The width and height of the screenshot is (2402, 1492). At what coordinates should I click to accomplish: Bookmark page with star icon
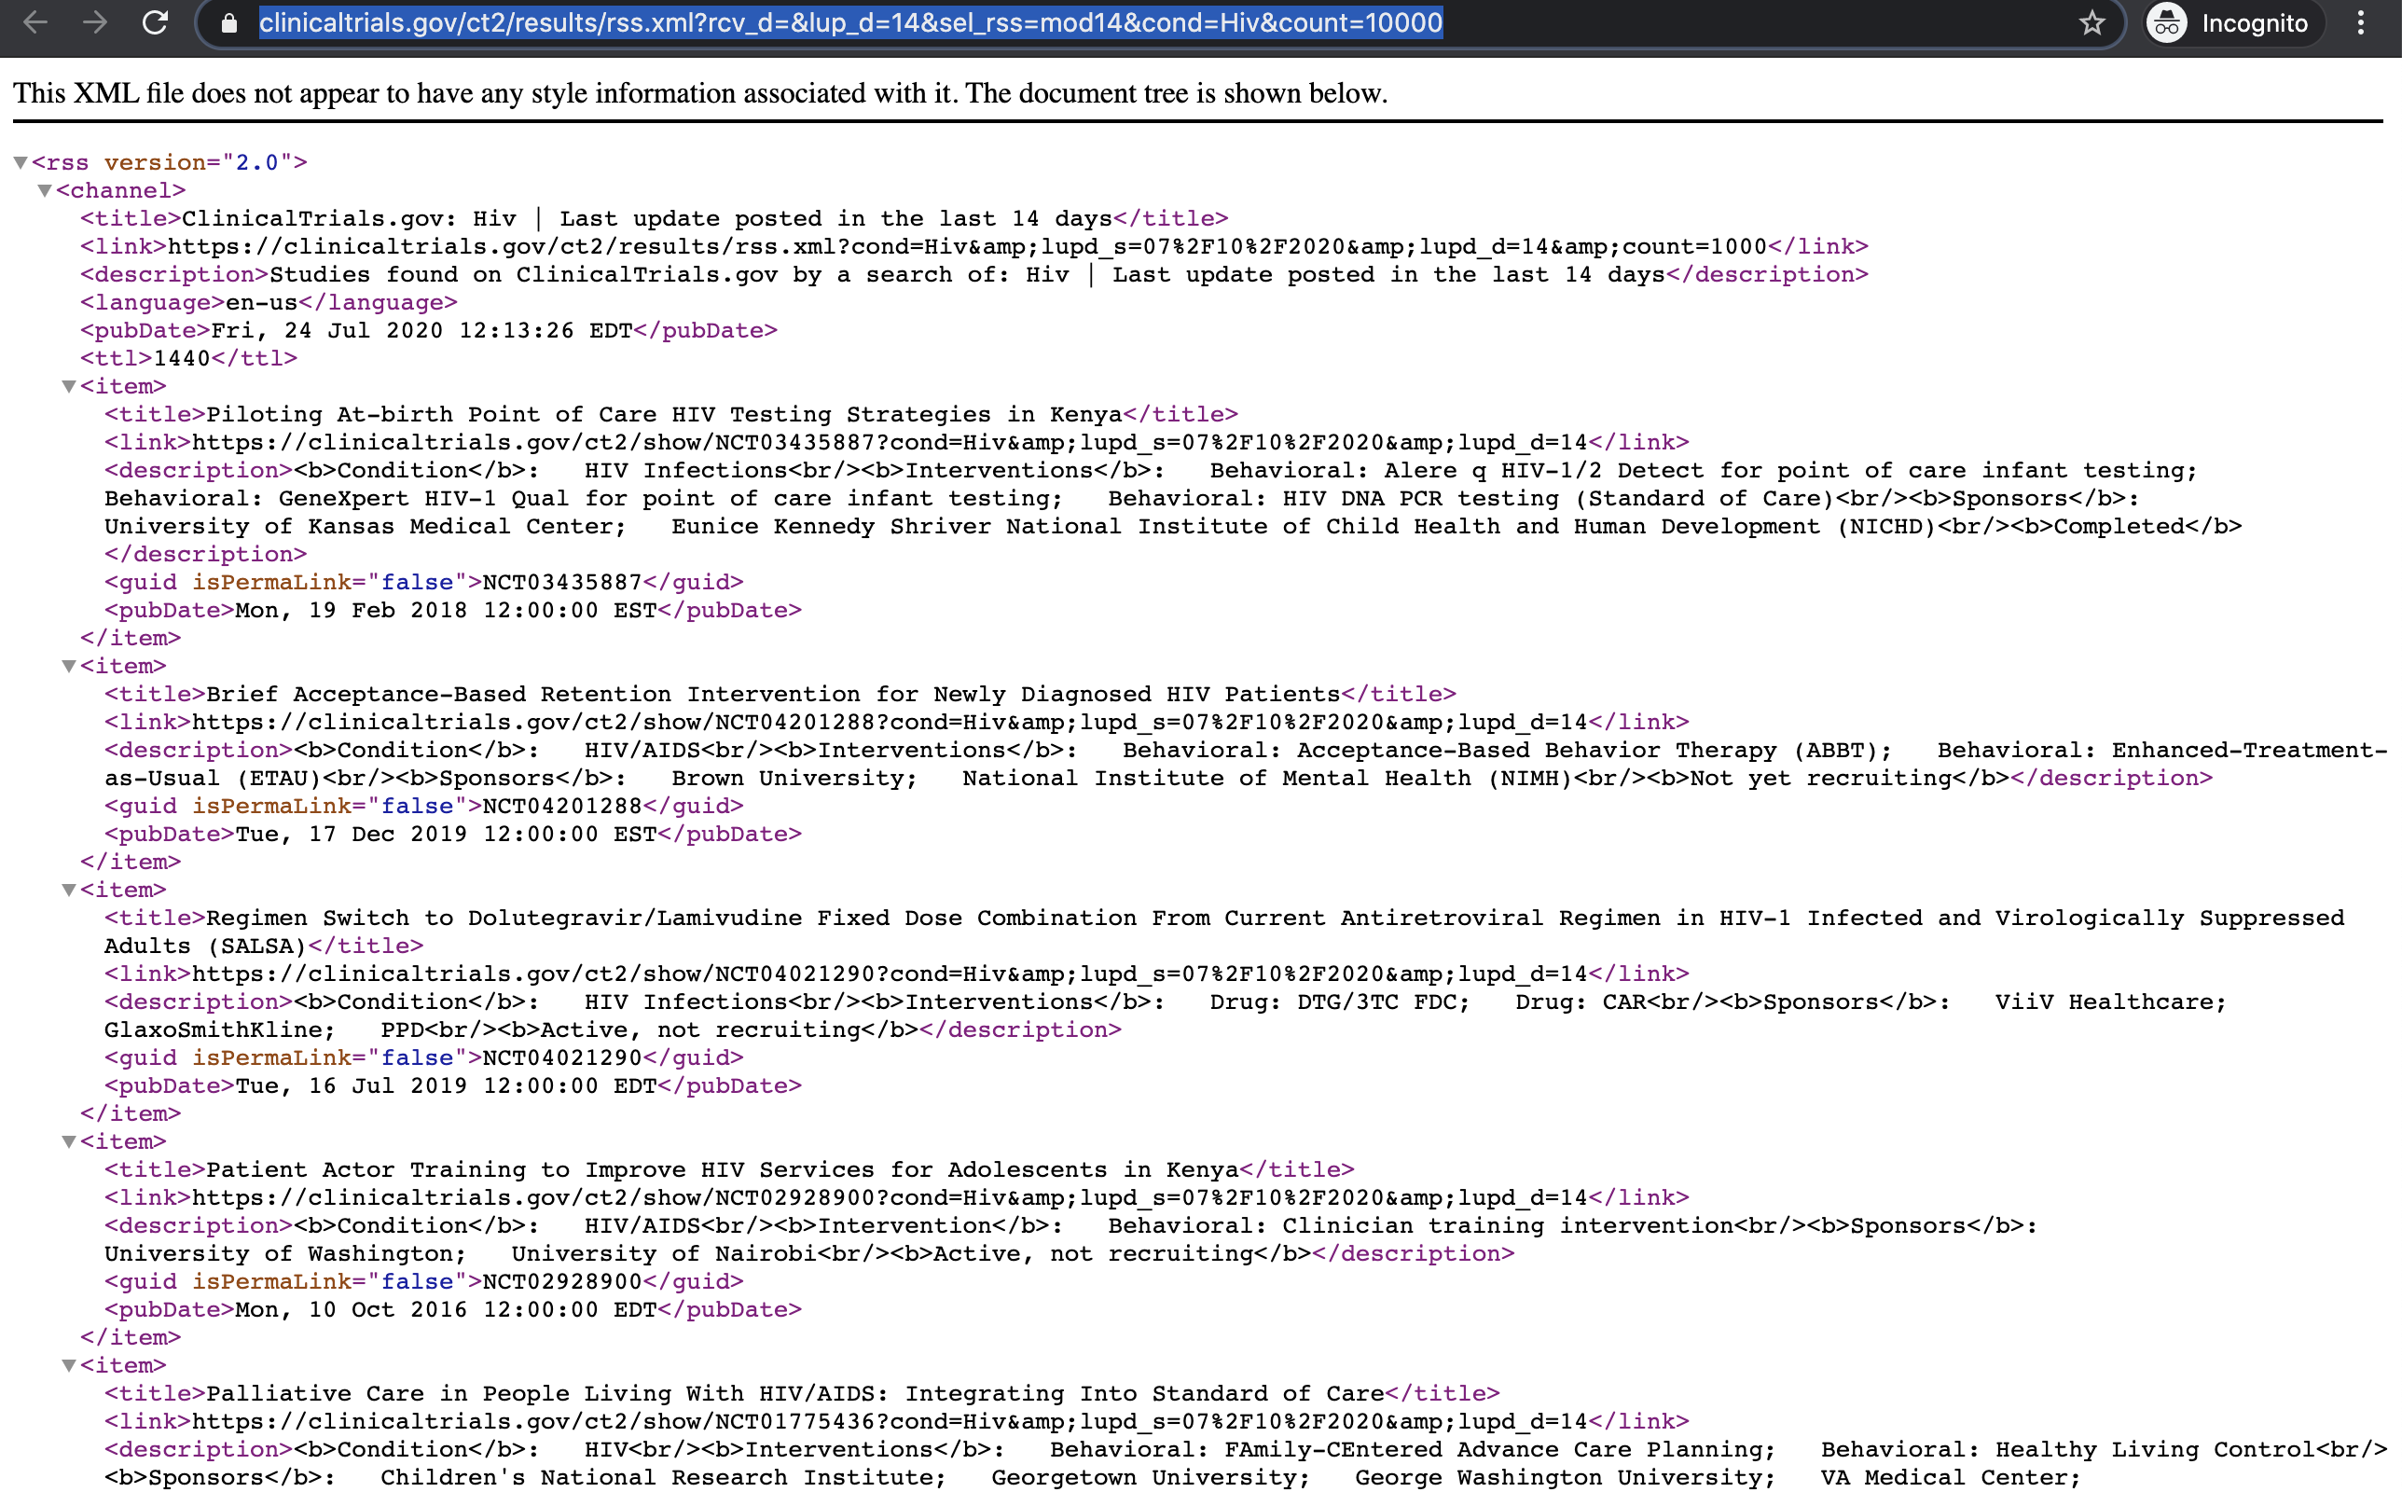[x=2091, y=23]
